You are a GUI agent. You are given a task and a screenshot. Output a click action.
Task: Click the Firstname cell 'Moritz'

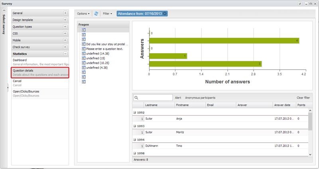pyautogui.click(x=180, y=132)
